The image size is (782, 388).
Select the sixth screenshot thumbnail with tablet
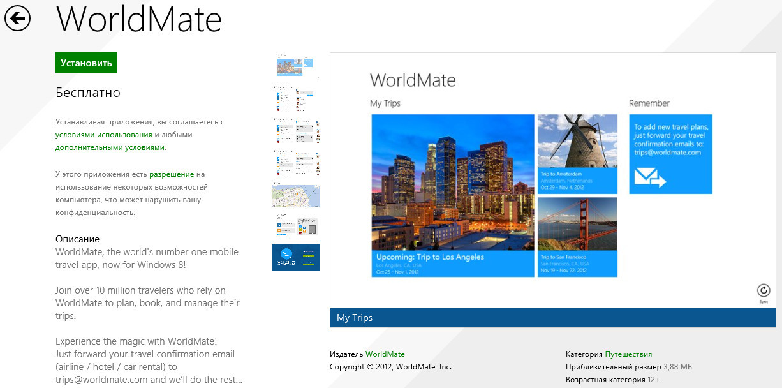tap(296, 225)
